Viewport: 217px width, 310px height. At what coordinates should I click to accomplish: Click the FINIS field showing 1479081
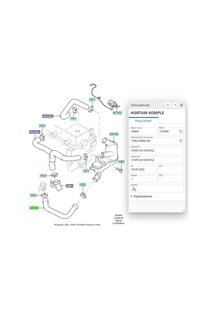tap(171, 132)
